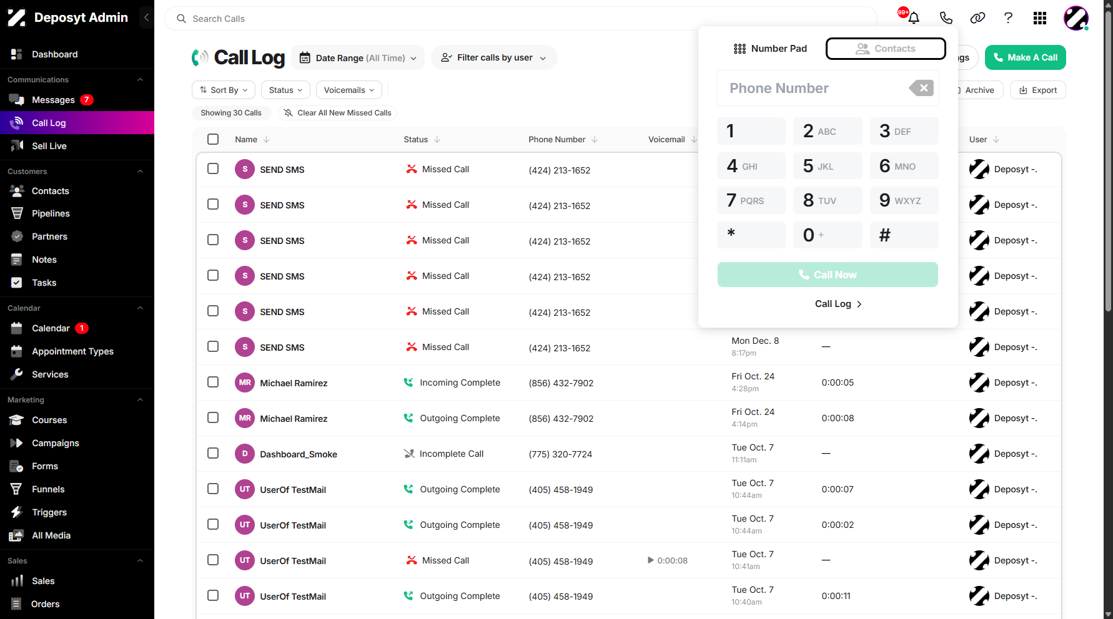Dial digit 5 JKL on keypad
Screen dimensions: 1113x619
[x=828, y=166]
